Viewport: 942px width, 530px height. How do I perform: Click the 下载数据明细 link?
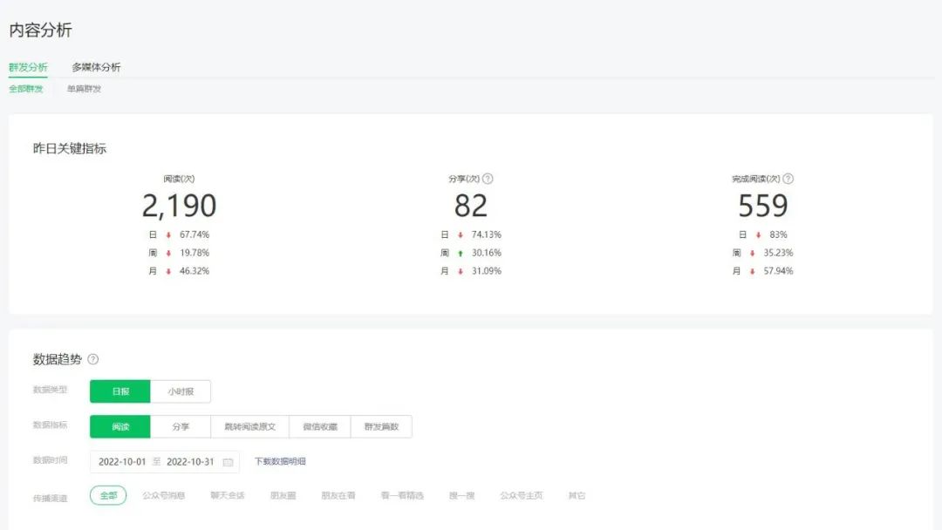click(280, 462)
